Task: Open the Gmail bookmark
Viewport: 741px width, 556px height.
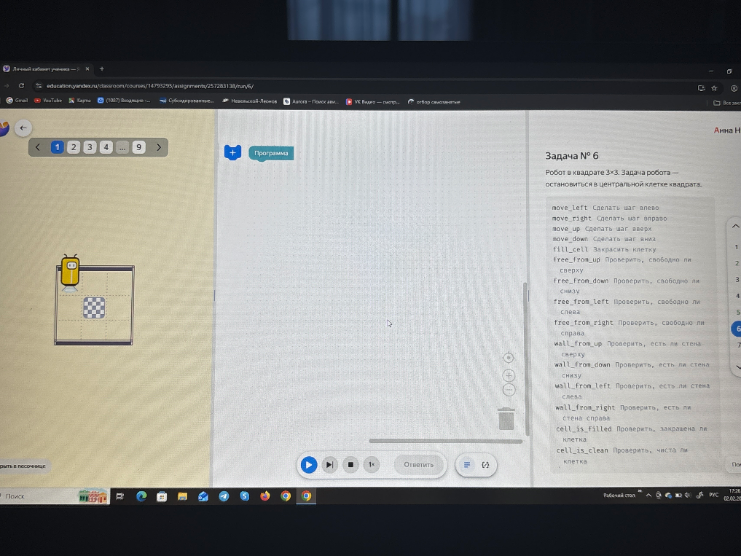Action: tap(17, 101)
